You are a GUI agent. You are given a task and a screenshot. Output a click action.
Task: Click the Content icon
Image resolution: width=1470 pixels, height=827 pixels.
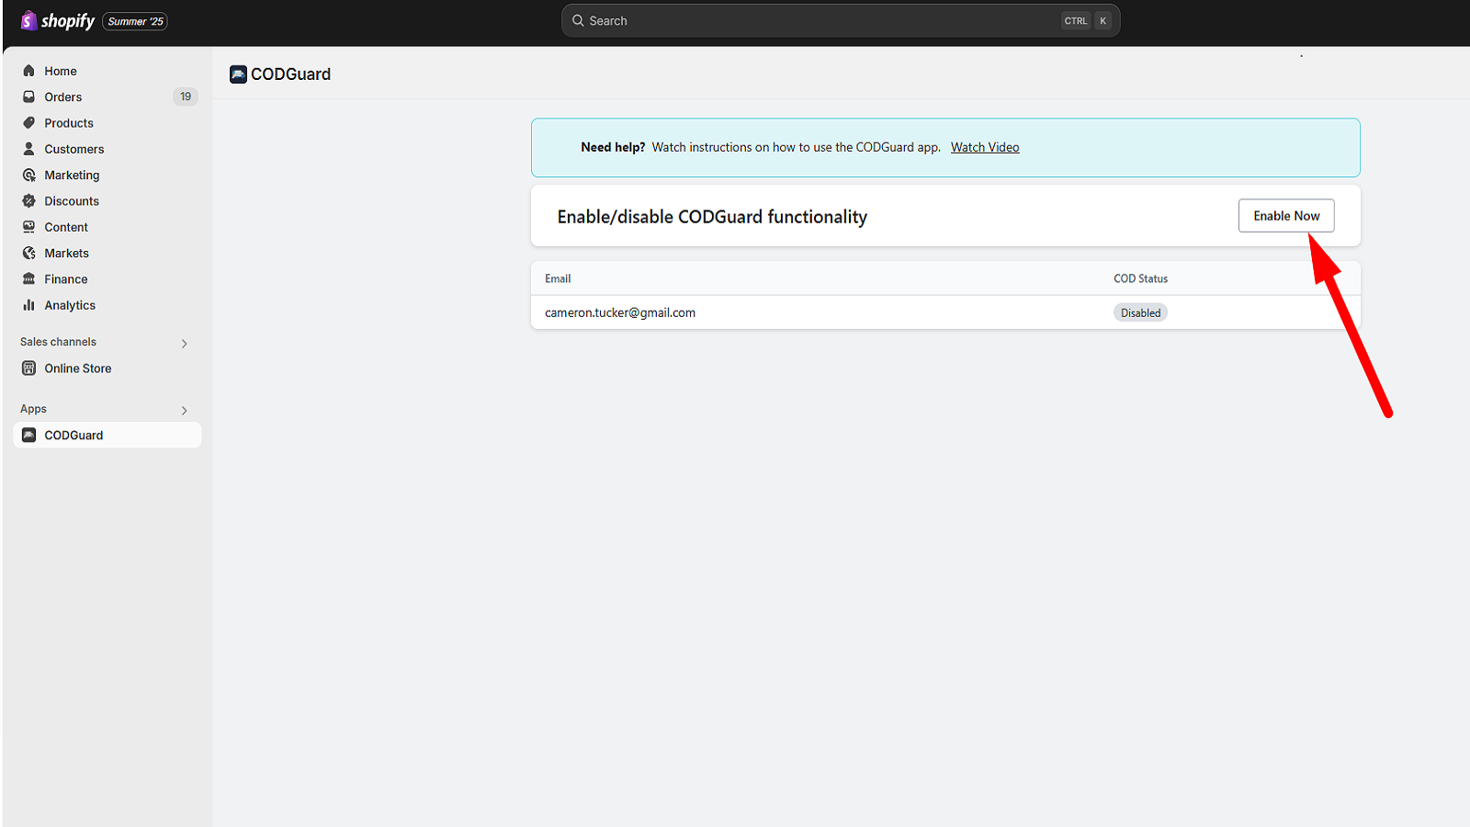coord(28,227)
